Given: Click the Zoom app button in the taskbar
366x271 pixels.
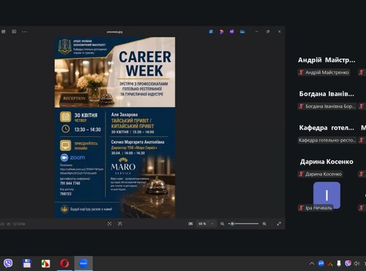Looking at the screenshot, I should click(x=83, y=264).
